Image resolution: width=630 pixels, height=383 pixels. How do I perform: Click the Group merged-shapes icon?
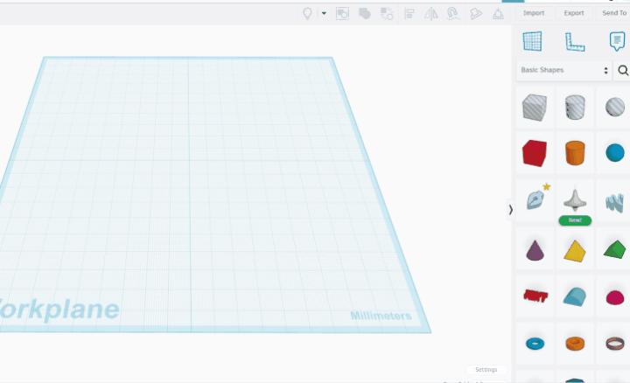364,14
